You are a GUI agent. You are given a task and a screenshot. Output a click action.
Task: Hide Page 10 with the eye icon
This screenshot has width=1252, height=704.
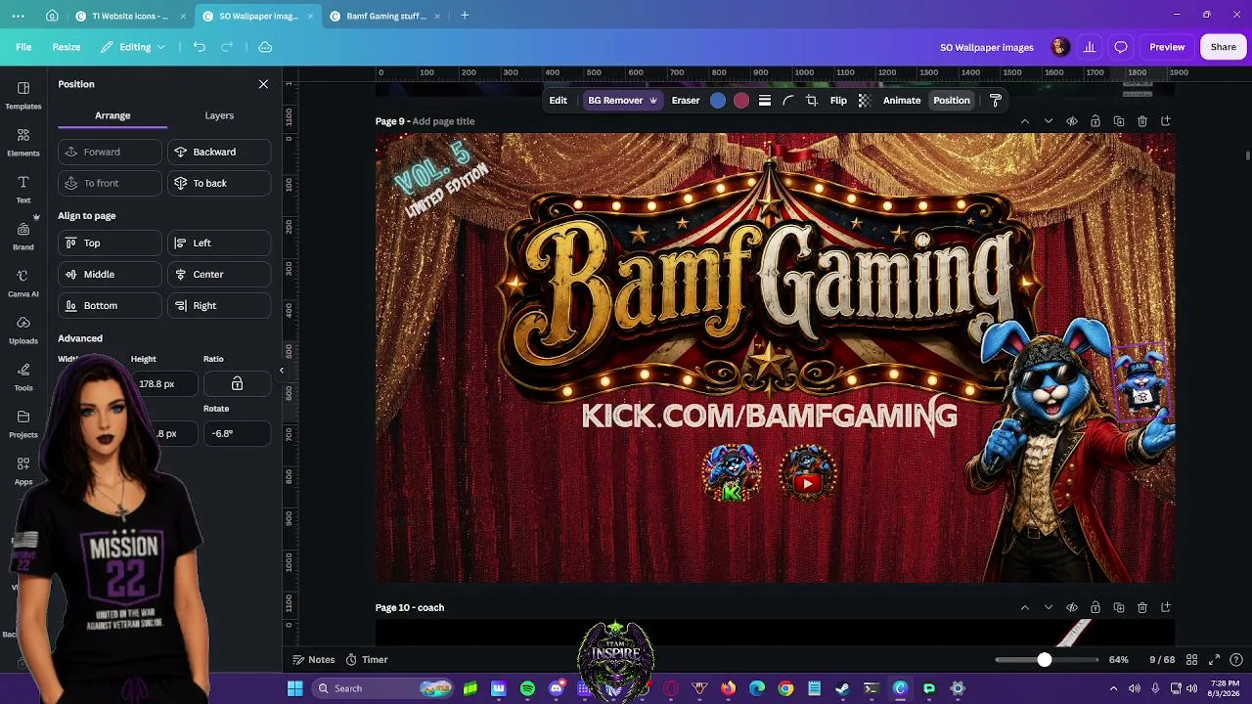(1072, 607)
